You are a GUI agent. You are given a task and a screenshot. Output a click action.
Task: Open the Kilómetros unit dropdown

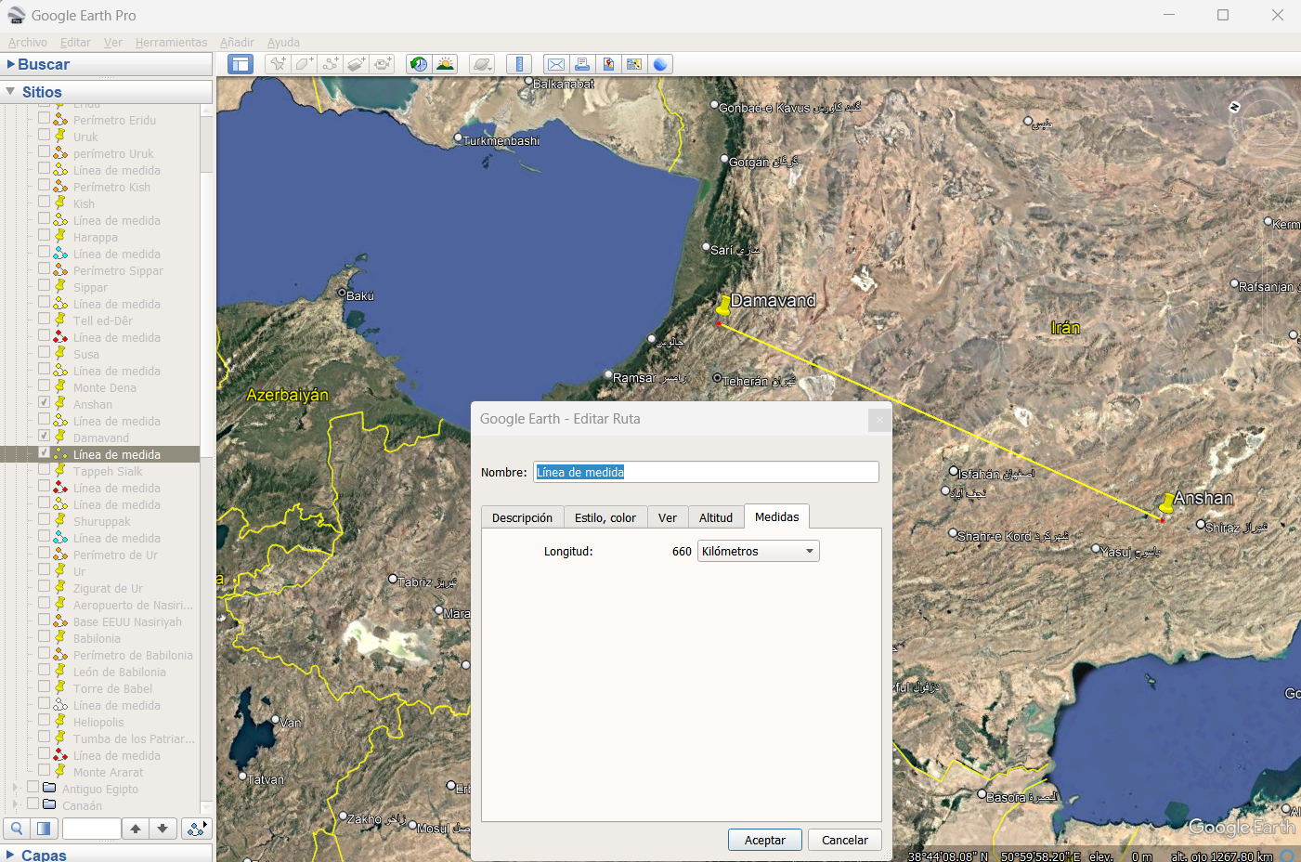(759, 551)
